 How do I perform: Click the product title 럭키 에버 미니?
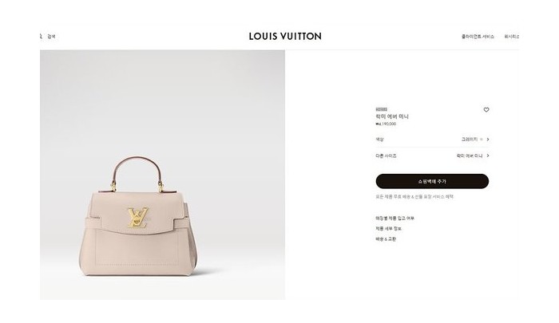click(x=392, y=116)
